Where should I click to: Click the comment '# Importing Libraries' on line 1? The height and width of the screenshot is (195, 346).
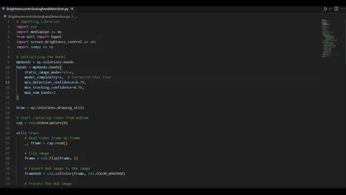38,22
